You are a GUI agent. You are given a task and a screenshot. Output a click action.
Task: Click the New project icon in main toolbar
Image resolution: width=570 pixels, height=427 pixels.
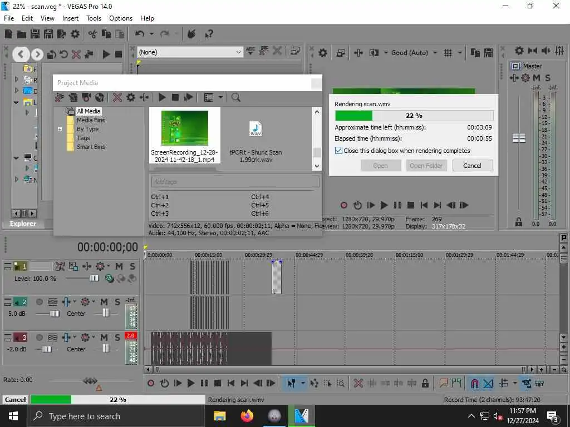8,34
